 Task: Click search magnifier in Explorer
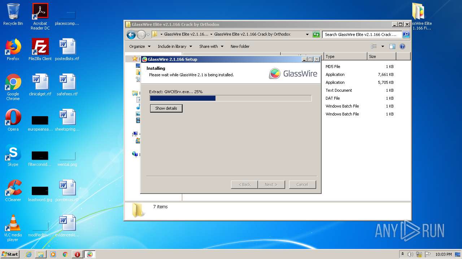point(406,35)
